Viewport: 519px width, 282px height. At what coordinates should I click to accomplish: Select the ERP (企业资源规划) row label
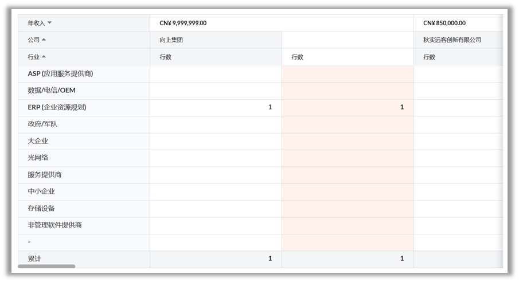[57, 107]
